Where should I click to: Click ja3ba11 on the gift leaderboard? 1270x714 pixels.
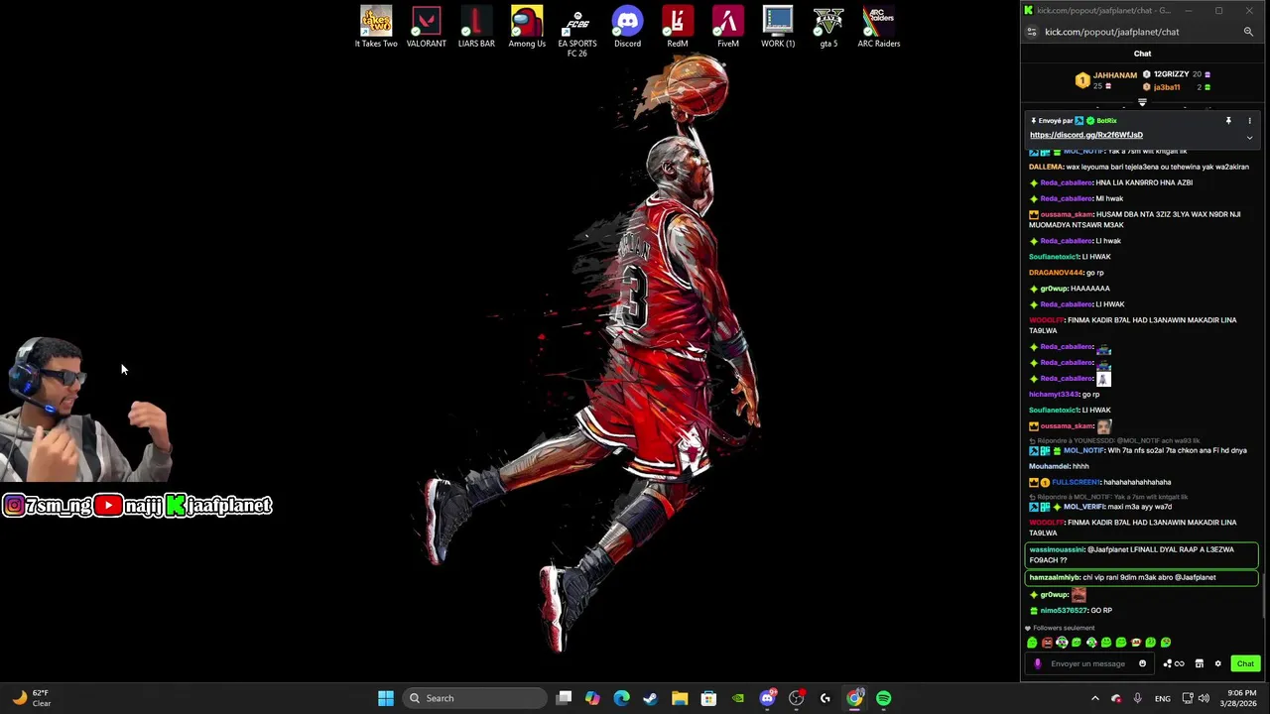[x=1167, y=87]
